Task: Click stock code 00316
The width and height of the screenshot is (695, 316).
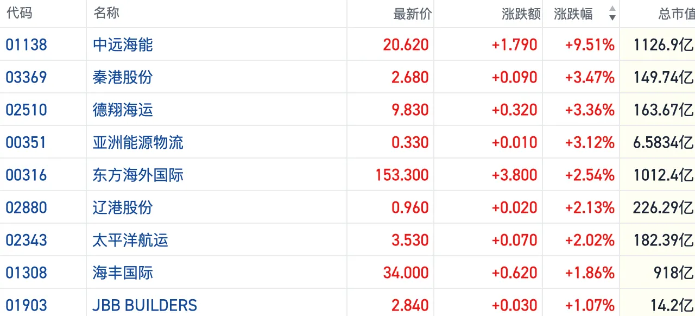Action: [x=27, y=175]
